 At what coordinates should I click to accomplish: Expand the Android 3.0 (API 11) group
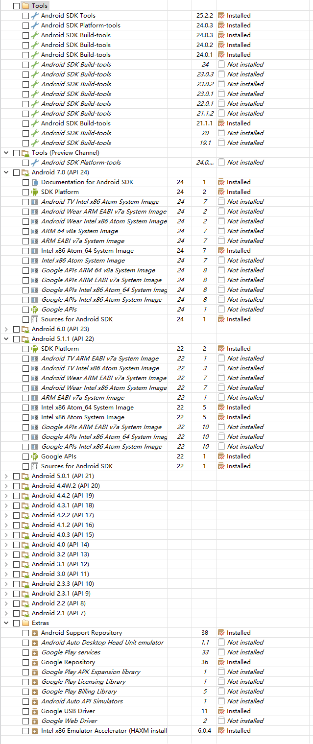[6, 574]
